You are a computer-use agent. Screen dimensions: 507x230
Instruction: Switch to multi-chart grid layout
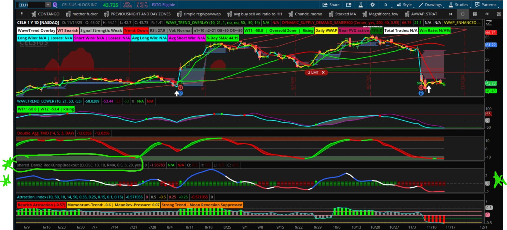pos(475,14)
